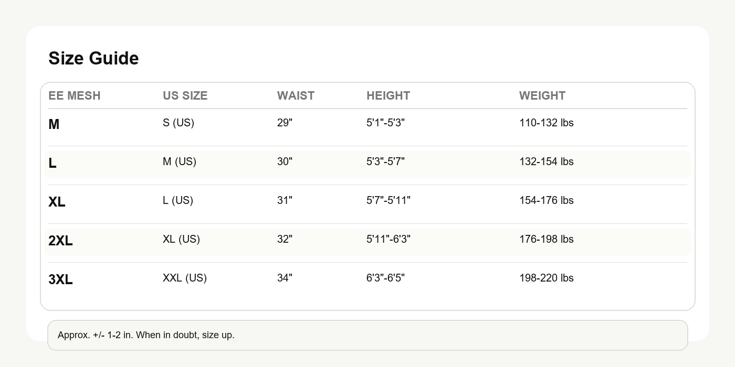Select the EE MESH column header
Viewport: 735px width, 367px height.
click(x=74, y=96)
